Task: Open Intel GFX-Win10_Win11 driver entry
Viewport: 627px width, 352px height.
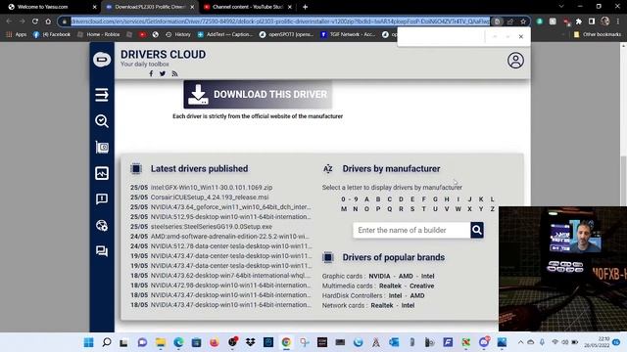Action: click(212, 187)
